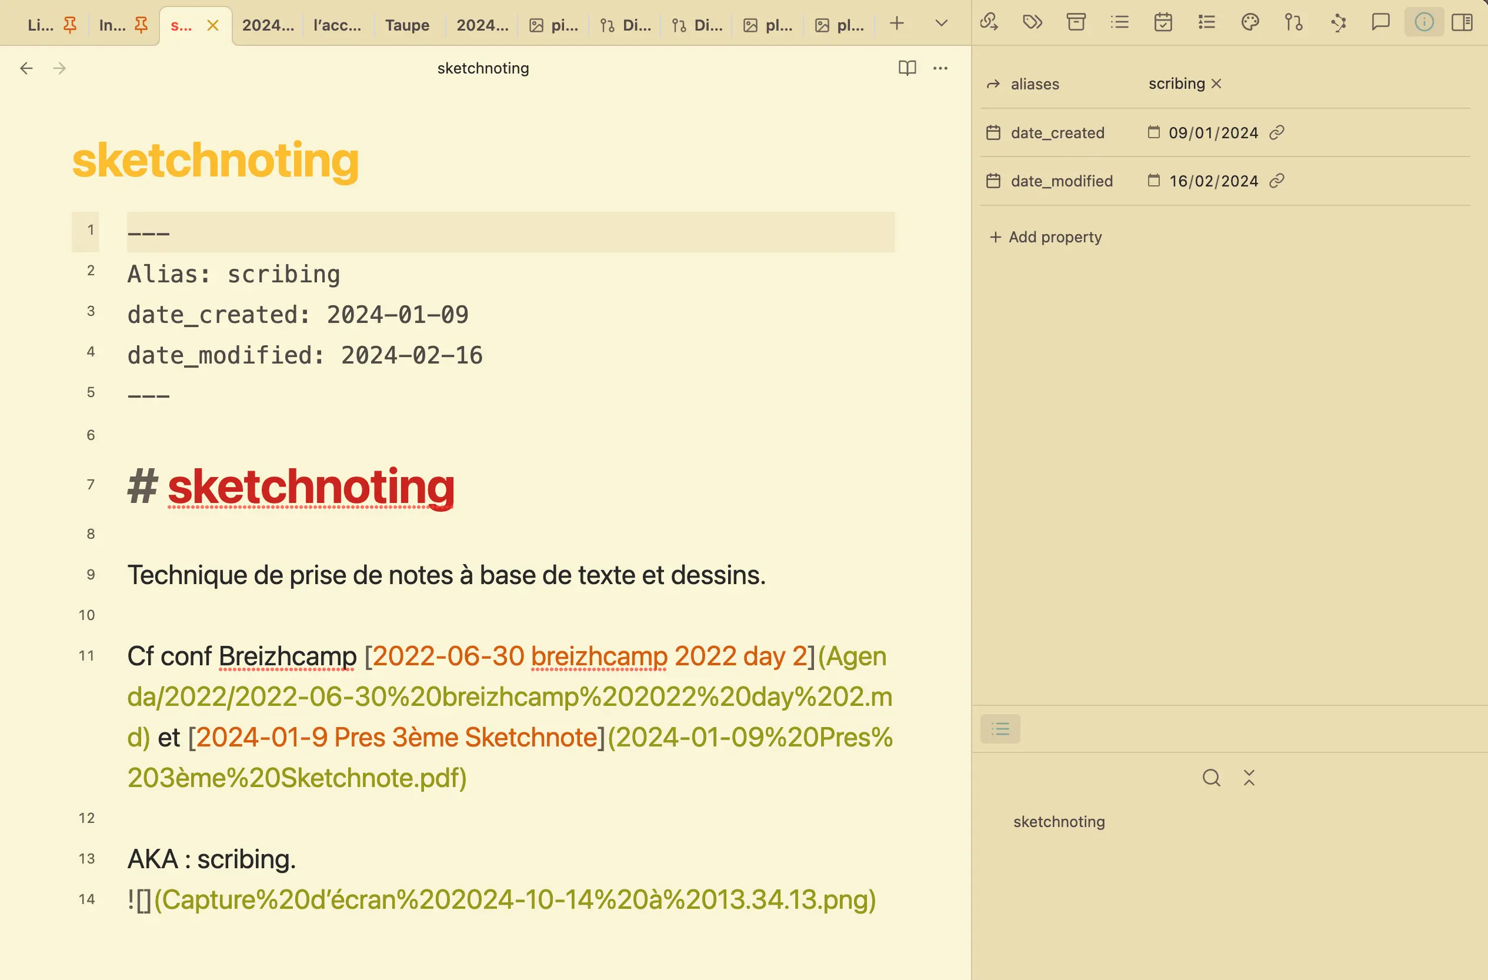The image size is (1488, 980).
Task: Select the file properties info icon
Action: click(1424, 22)
